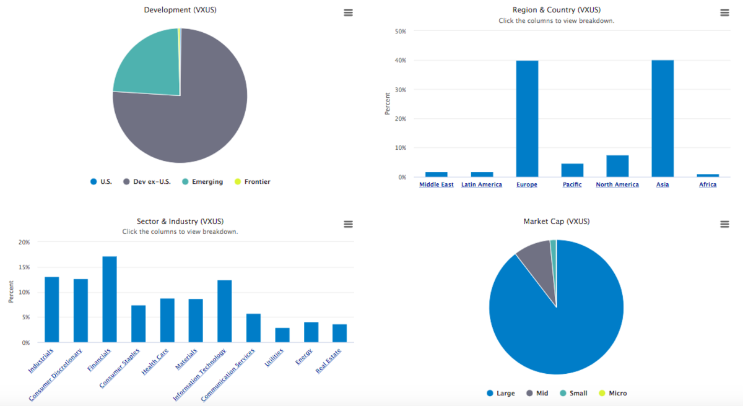Screen dimensions: 743x406
Task: Click the Region & Country (VXUS) title
Action: 557,10
